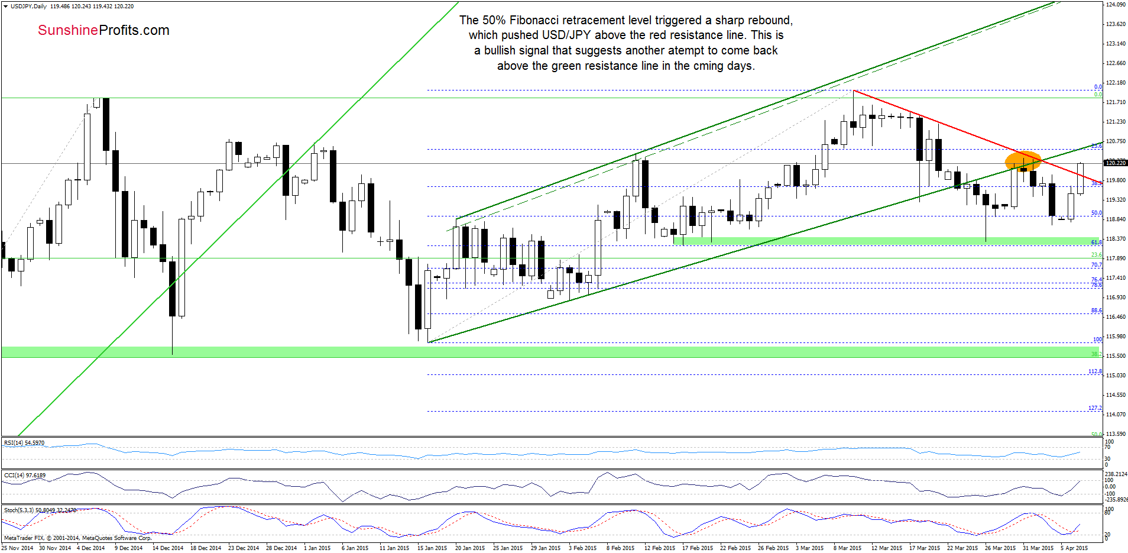Click the 114.550 price axis label
Viewport: 1128px width, 553px height.
[1116, 395]
